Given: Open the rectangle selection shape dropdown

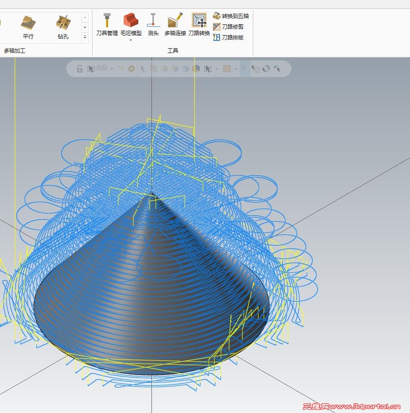Looking at the screenshot, I should coord(236,69).
